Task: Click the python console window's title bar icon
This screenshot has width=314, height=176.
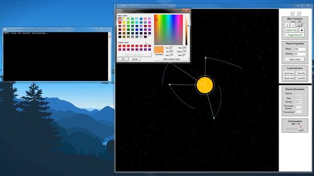Action: point(4,29)
